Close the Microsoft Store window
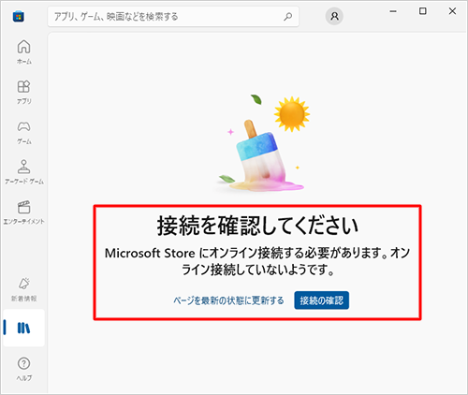Viewport: 468px width, 395px height. pyautogui.click(x=452, y=11)
